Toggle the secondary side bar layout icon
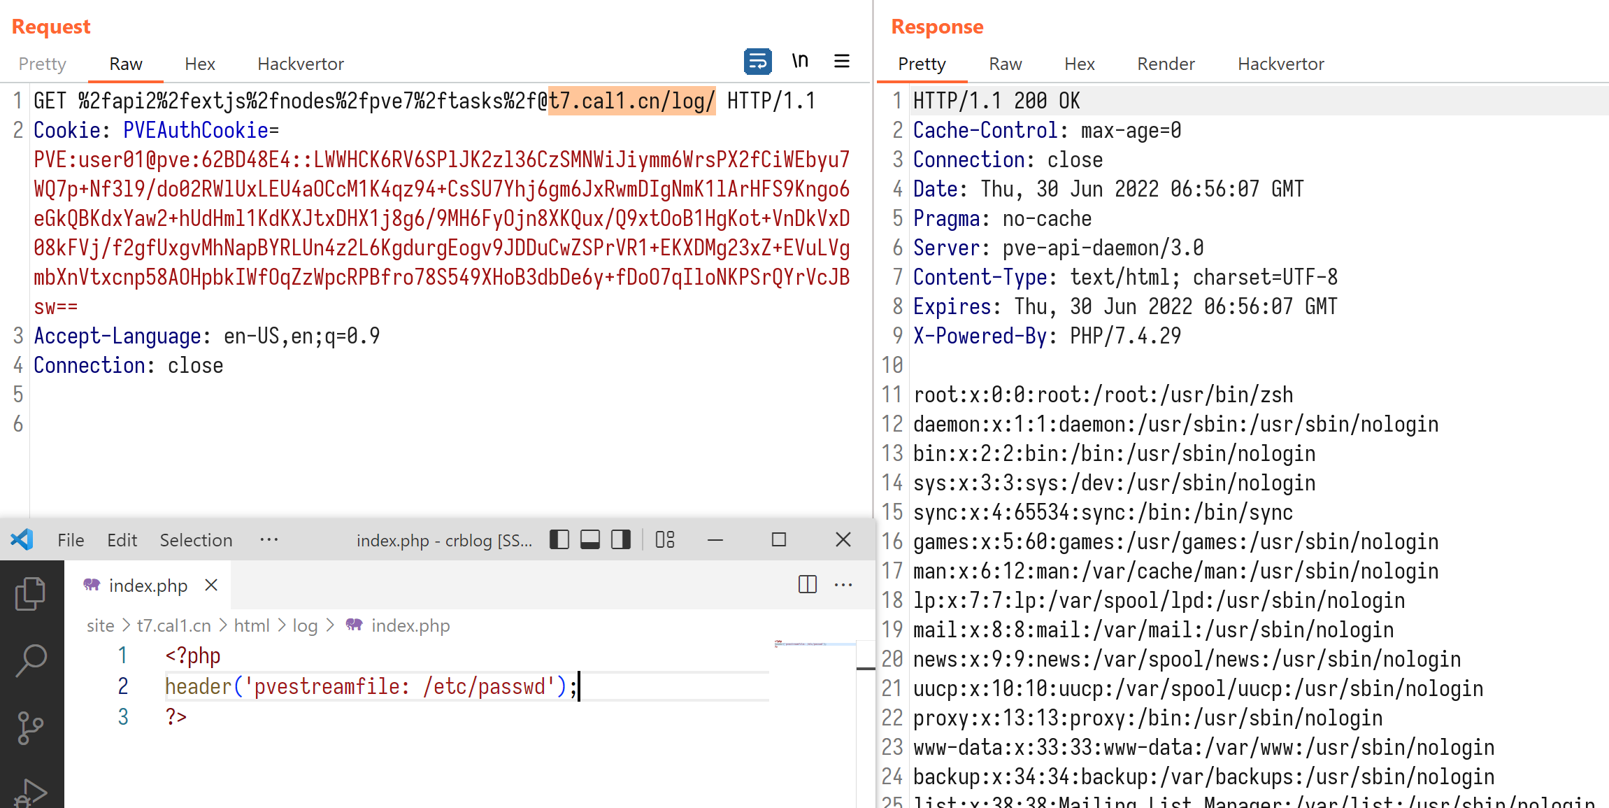The height and width of the screenshot is (808, 1609). [621, 539]
